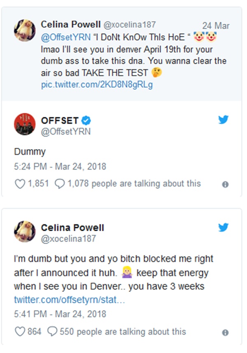
Task: Click Celina Powell's avatar in the bottom tweet
Action: coord(25,231)
